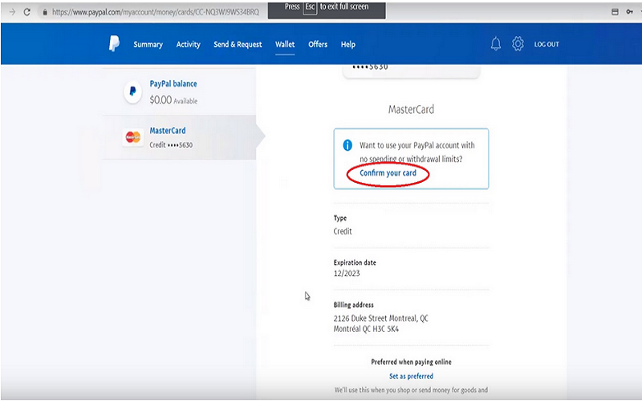Click the card image ending 5630

[411, 71]
